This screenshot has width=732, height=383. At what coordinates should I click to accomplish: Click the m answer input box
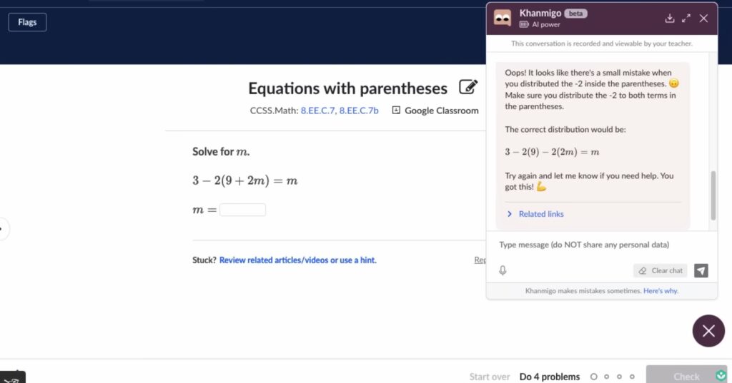click(243, 210)
